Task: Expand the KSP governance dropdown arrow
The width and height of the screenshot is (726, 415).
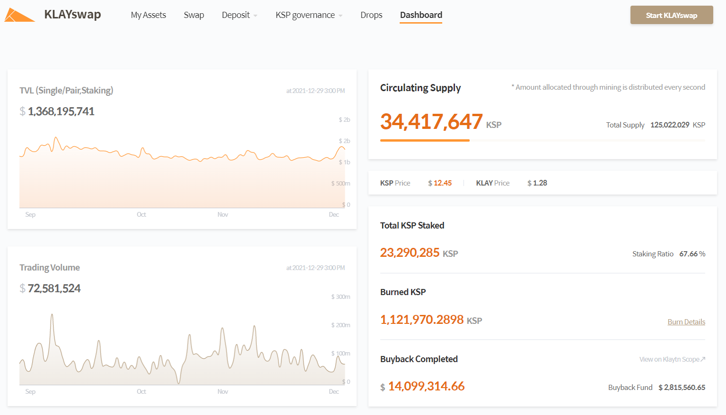Action: coord(341,16)
